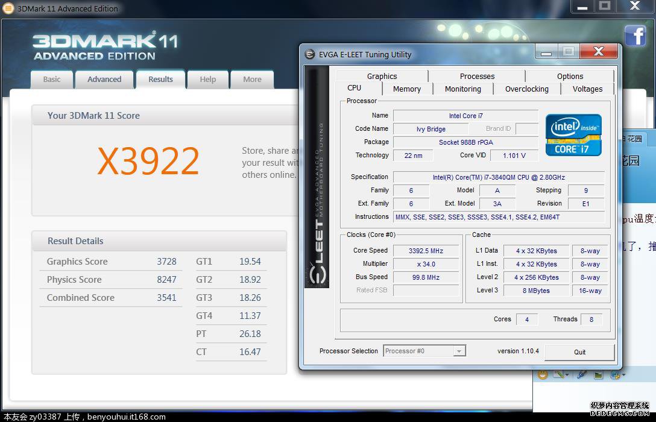Screen dimensions: 656x422
Task: Click the microphone voice input icon
Action: (x=582, y=374)
